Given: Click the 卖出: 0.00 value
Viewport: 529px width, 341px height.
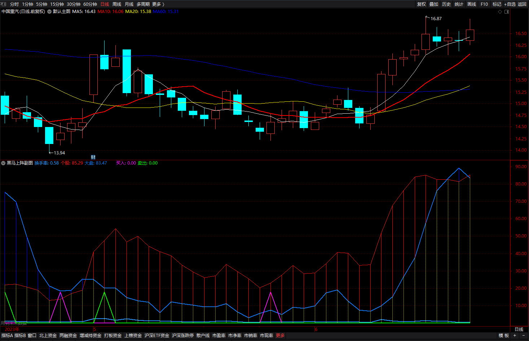Looking at the screenshot, I should (147, 163).
